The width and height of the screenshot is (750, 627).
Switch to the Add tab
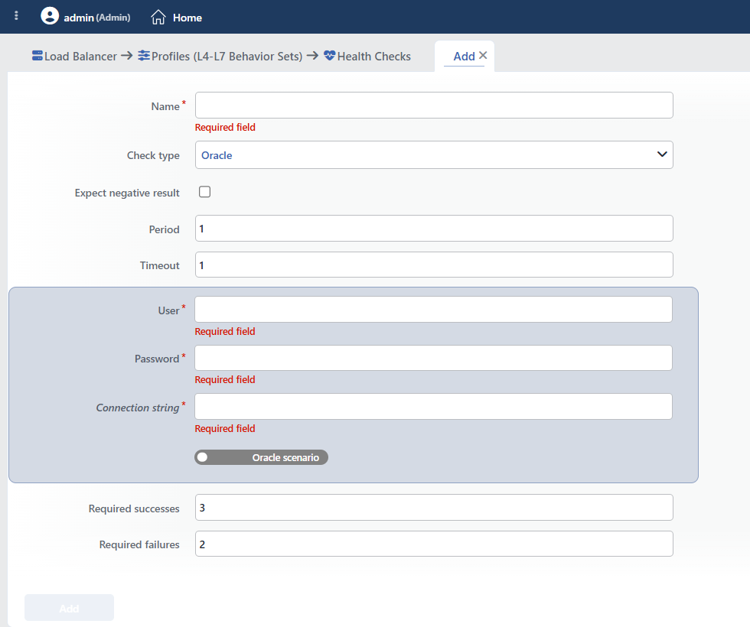coord(464,57)
